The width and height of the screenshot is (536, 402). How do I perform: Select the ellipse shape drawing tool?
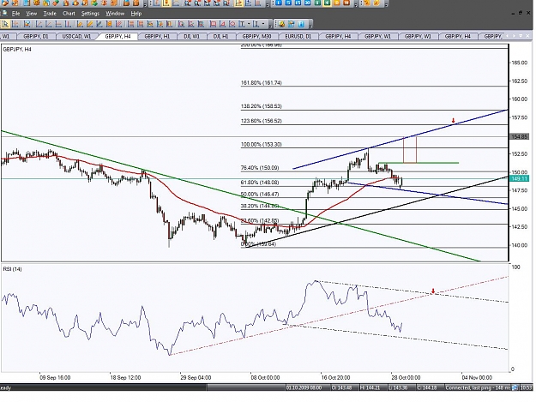tap(232, 24)
